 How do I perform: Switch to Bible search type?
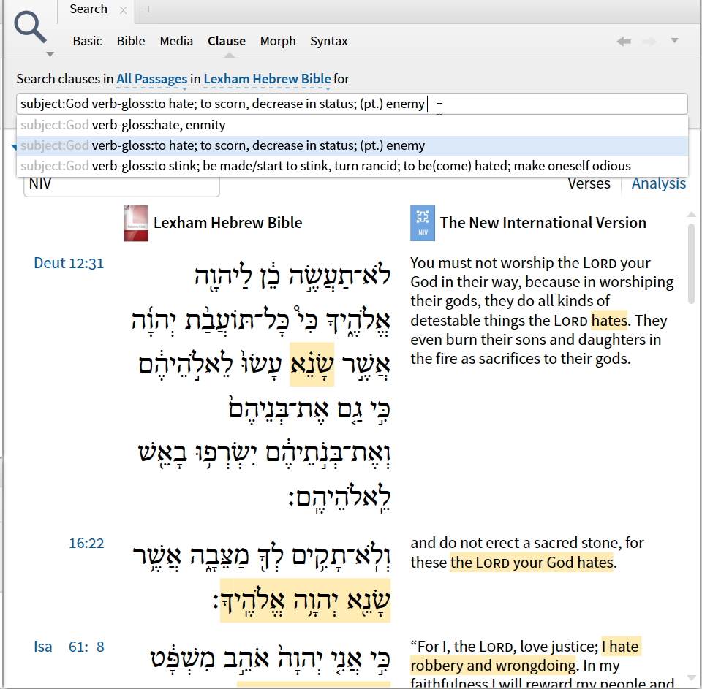131,41
